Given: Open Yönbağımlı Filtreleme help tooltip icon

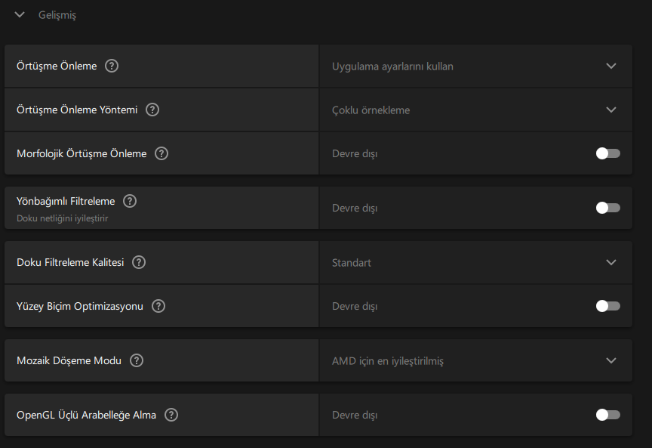Looking at the screenshot, I should [x=130, y=201].
